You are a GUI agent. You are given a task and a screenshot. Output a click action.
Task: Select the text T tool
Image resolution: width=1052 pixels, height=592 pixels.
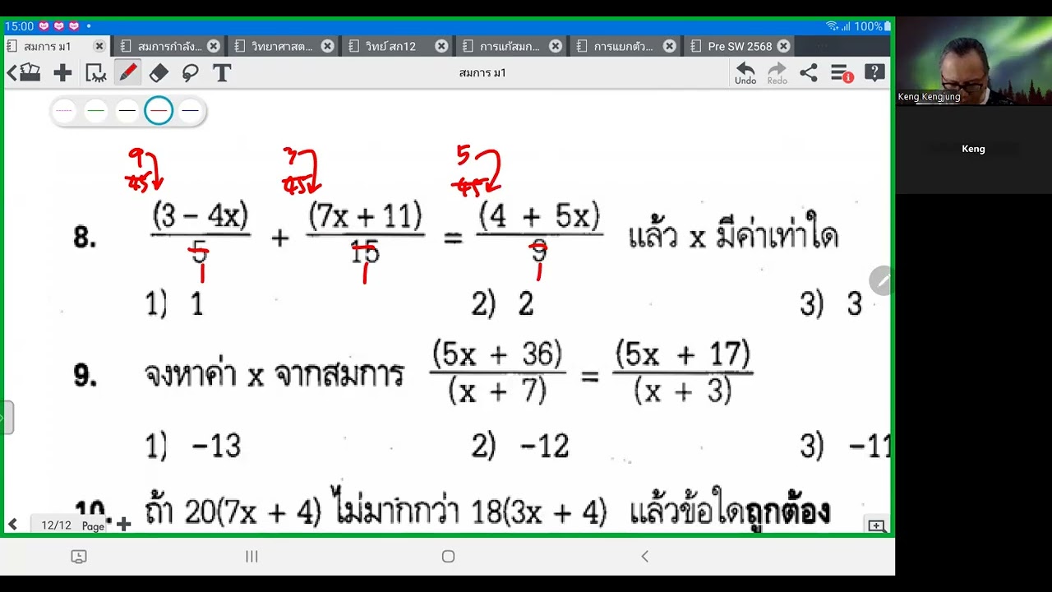tap(221, 73)
